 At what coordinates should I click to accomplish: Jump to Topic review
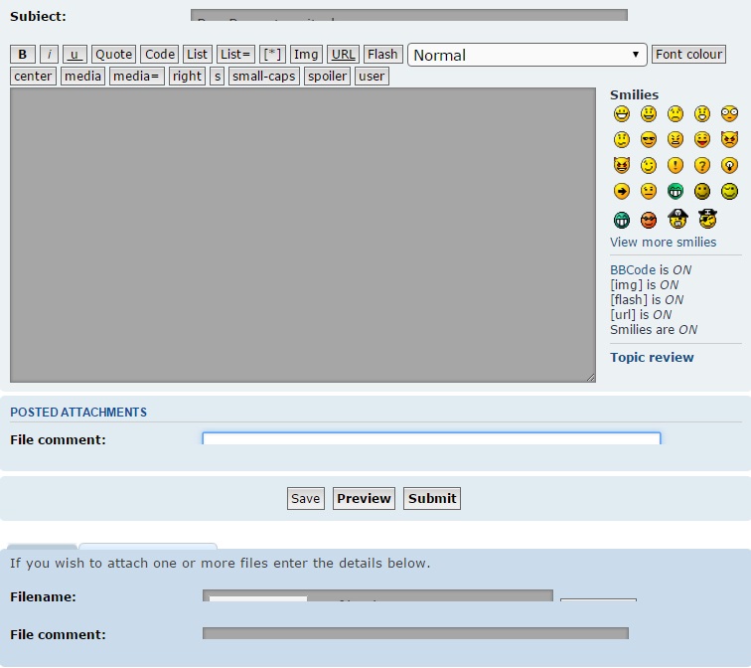click(x=652, y=358)
